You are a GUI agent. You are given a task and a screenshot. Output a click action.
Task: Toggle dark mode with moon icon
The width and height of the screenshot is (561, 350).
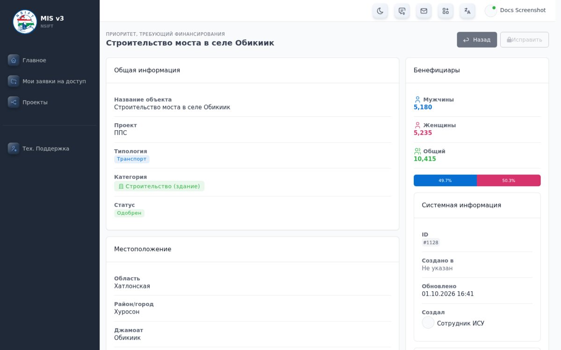pos(380,11)
